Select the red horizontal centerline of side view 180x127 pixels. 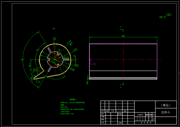[x=125, y=60]
